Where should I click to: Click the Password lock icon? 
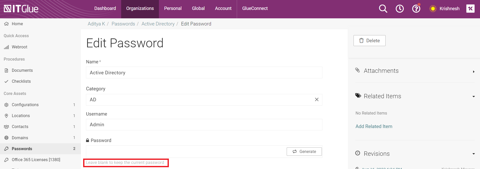pos(87,140)
